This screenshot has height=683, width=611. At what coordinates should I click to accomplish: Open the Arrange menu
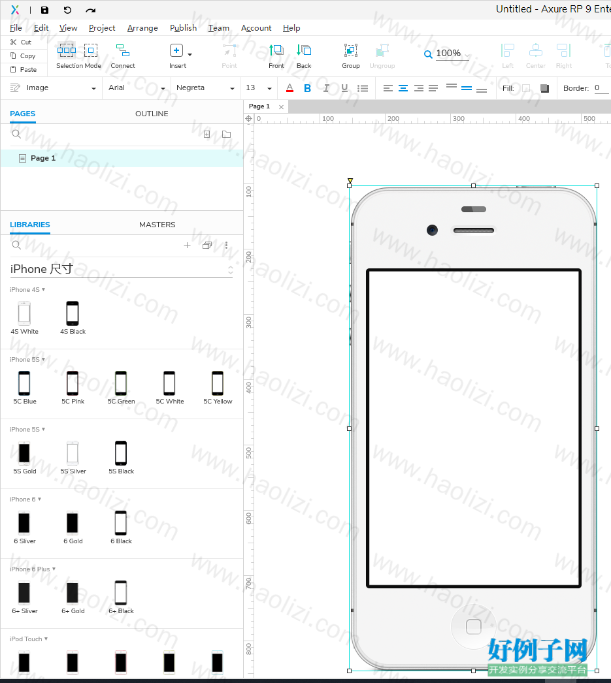(x=142, y=28)
